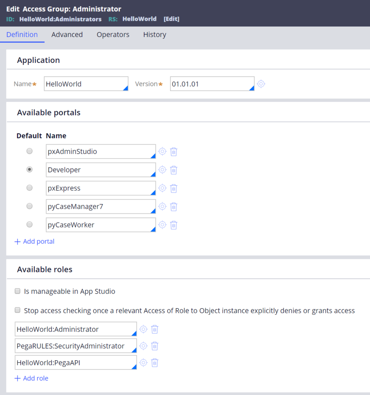Open the pxAdminStudio portal rule via target icon
The image size is (370, 395).
[162, 151]
